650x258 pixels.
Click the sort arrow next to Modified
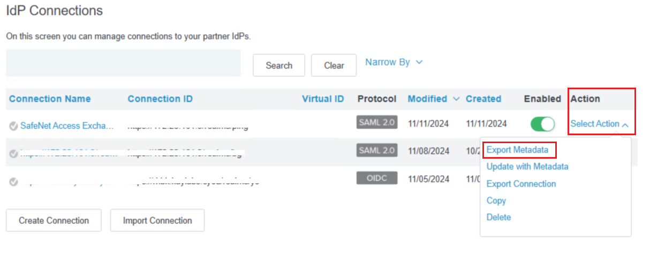[456, 99]
